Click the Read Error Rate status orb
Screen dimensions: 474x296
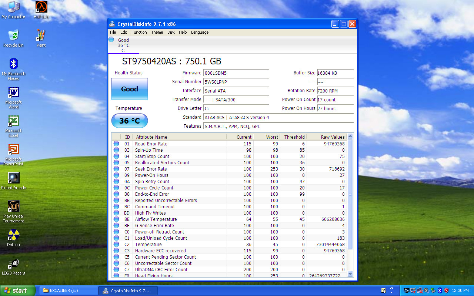pyautogui.click(x=116, y=144)
